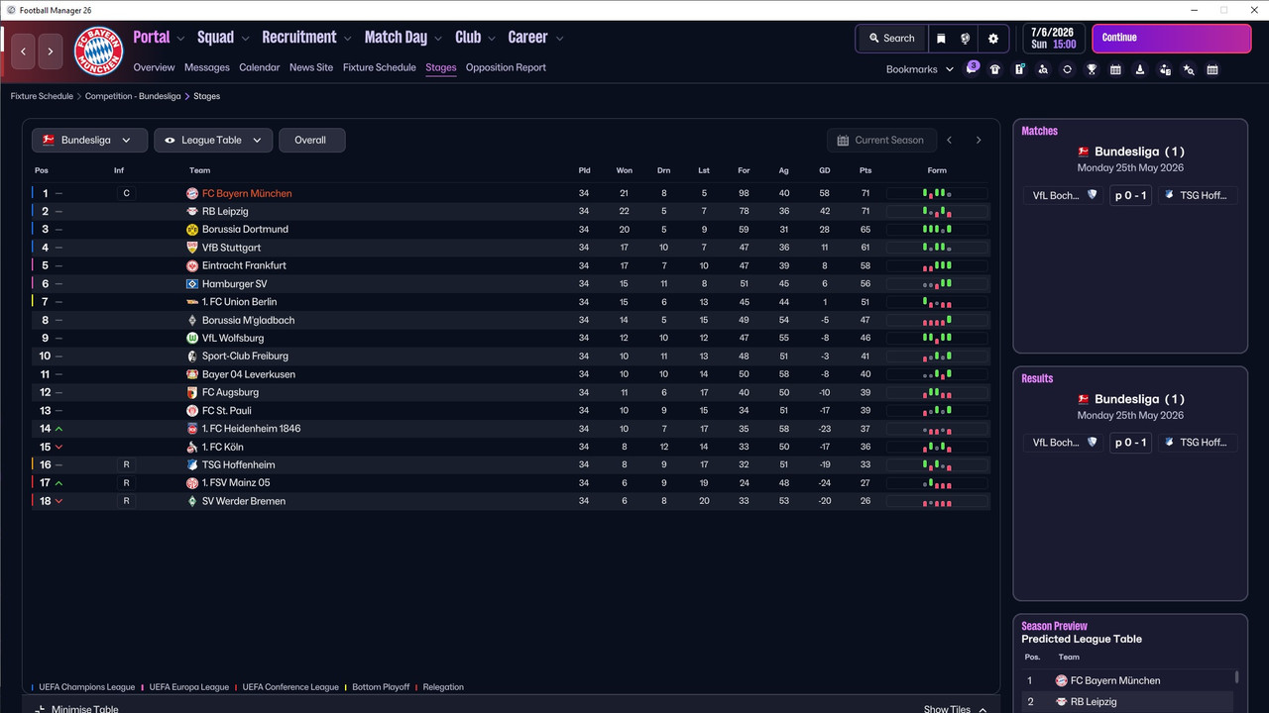Click the date and time display 7/6/2026

[1053, 39]
